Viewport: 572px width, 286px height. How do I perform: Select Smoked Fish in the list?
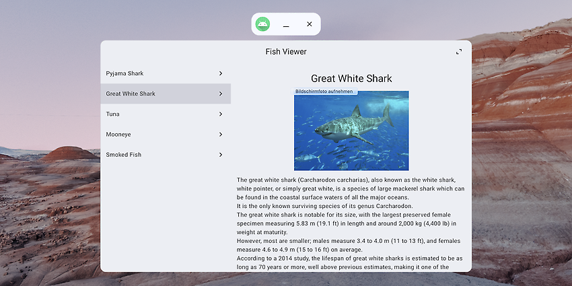pos(166,155)
